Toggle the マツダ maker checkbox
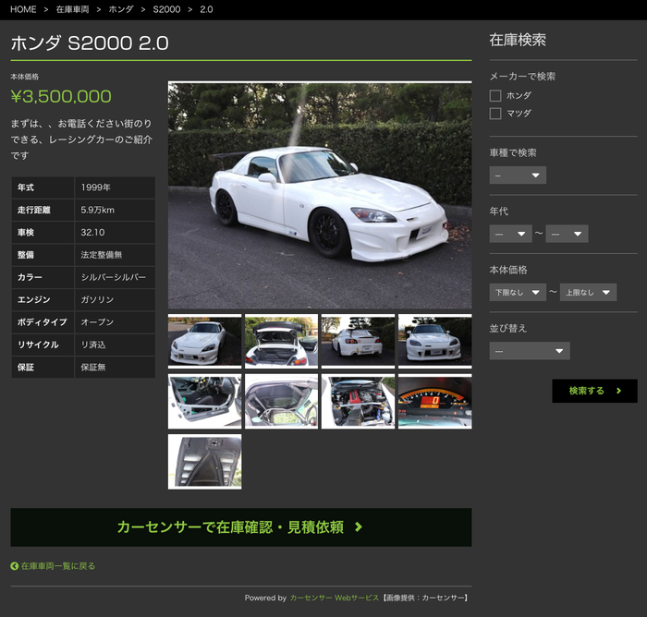 tap(495, 114)
